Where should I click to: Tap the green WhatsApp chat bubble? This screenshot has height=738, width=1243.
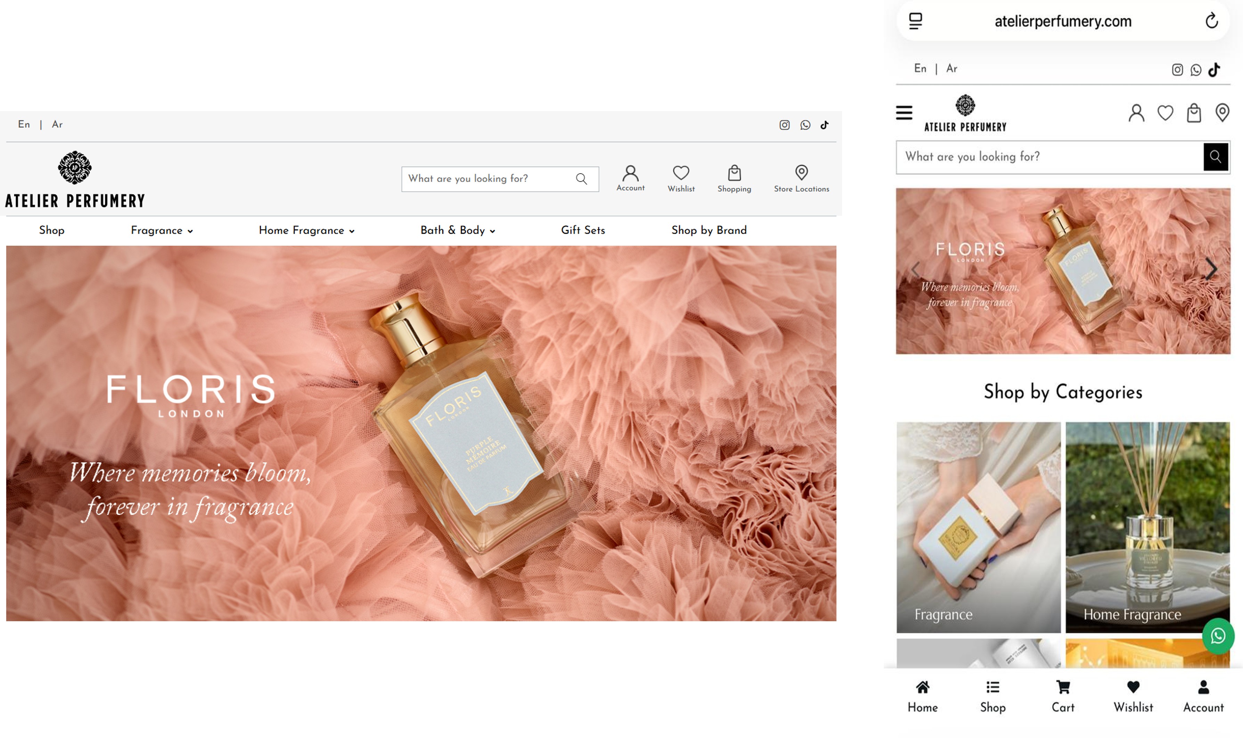point(1217,636)
